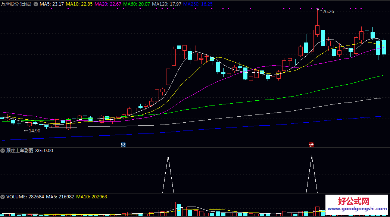Select the MA10: 22.85 label
The image size is (390, 217).
(x=79, y=4)
